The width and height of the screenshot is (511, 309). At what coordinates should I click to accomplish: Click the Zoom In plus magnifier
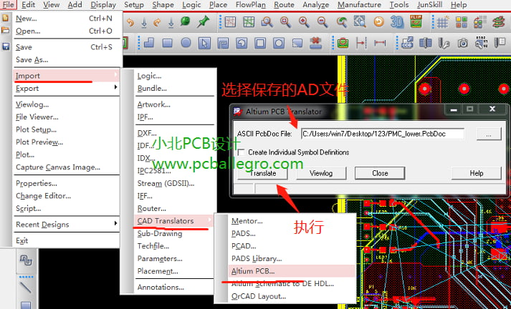[x=304, y=22]
